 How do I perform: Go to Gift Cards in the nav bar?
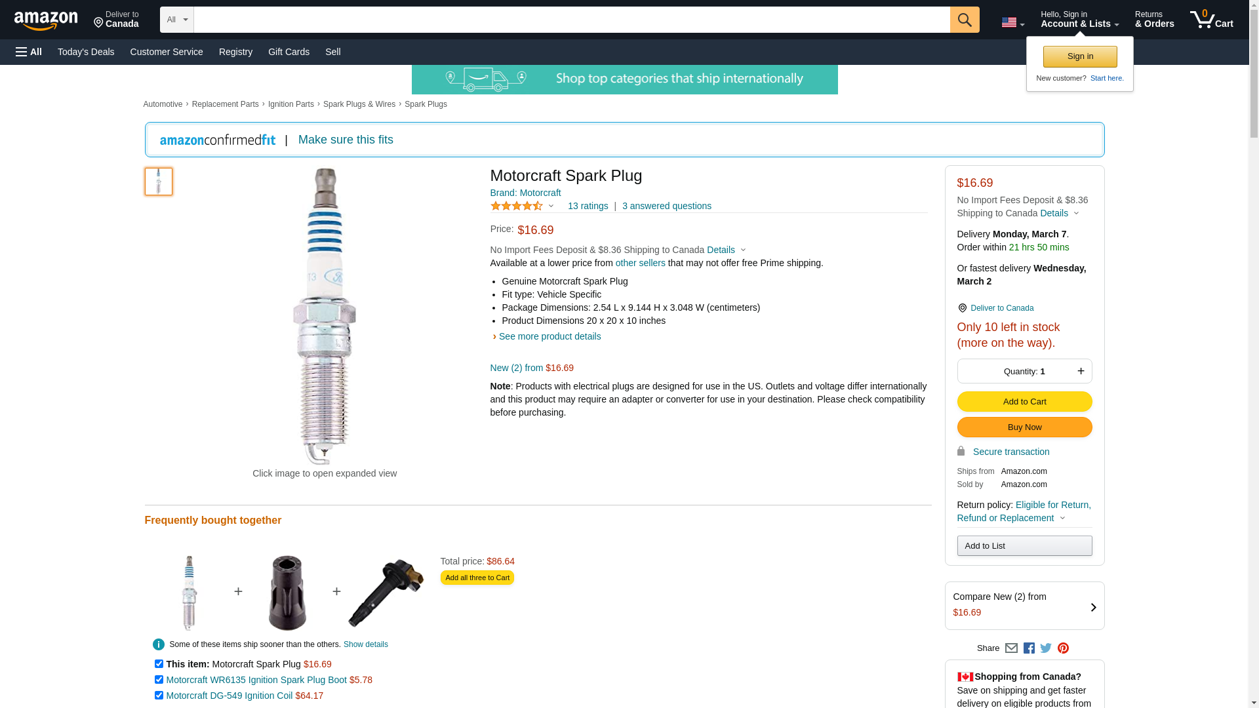[x=289, y=52]
